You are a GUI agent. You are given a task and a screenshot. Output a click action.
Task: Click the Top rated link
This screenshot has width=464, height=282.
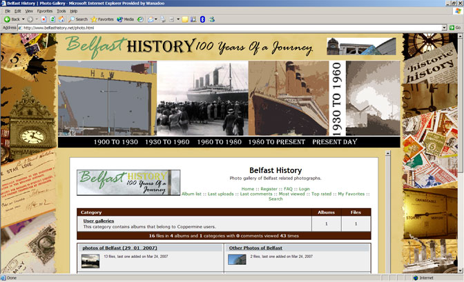click(321, 194)
